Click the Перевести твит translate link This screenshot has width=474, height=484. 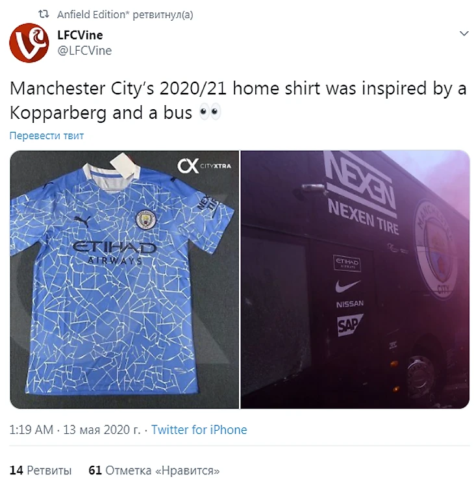click(47, 136)
